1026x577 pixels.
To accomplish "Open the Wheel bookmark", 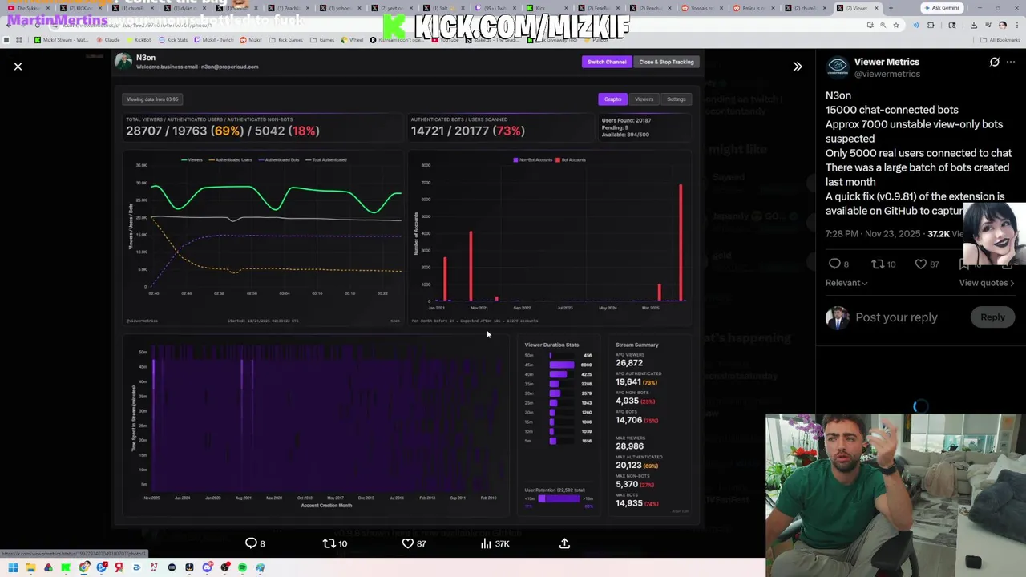I will tap(352, 39).
